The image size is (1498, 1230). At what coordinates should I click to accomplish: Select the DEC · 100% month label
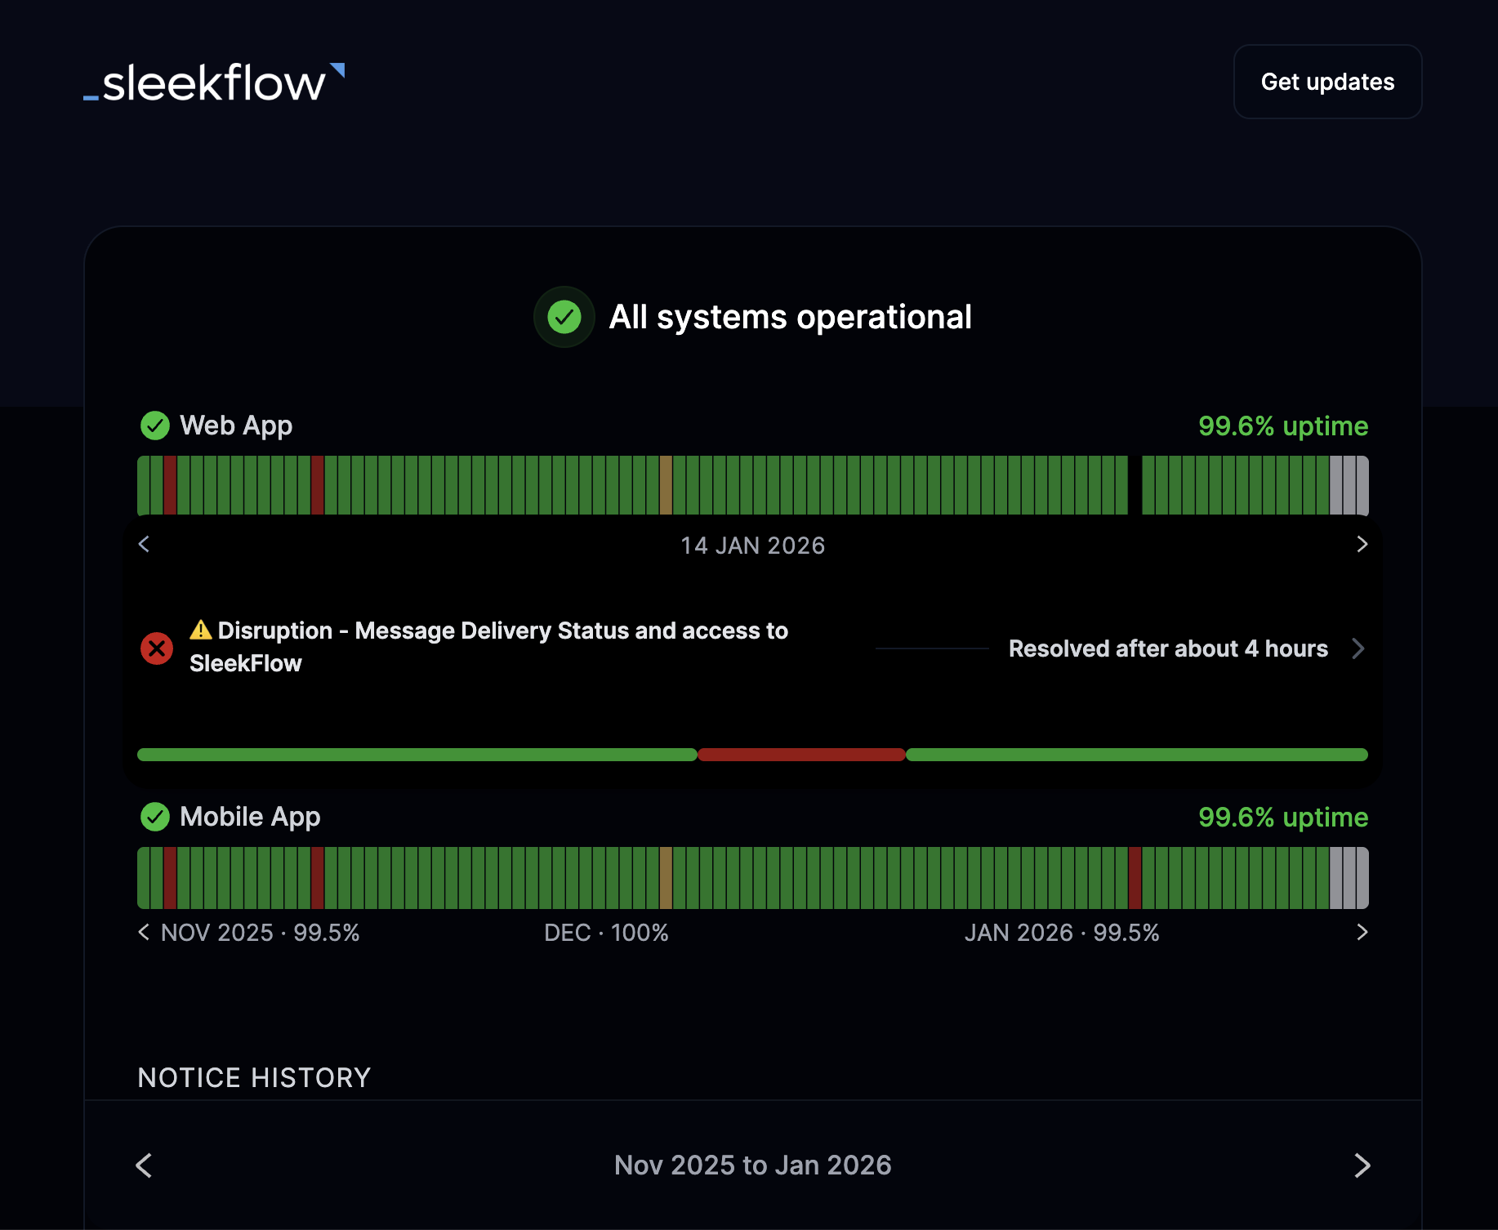tap(606, 932)
